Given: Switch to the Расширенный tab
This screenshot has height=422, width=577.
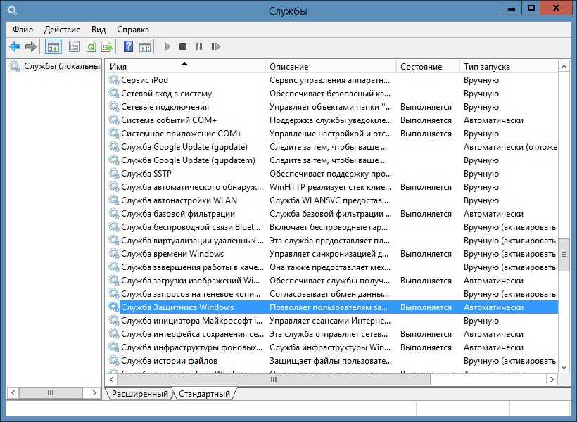Looking at the screenshot, I should pyautogui.click(x=140, y=394).
